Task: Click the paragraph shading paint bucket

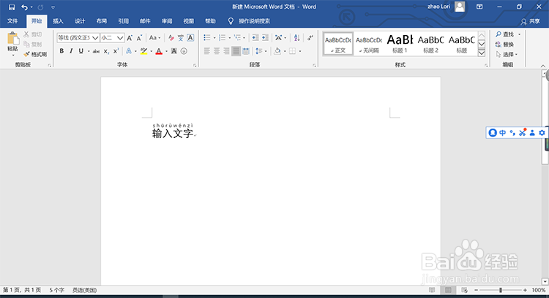Action: [x=277, y=51]
